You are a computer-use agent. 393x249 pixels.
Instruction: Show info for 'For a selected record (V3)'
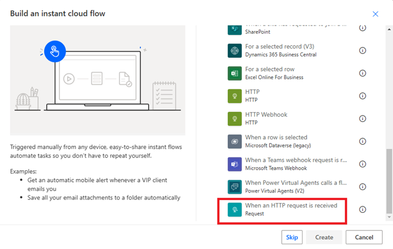point(362,51)
